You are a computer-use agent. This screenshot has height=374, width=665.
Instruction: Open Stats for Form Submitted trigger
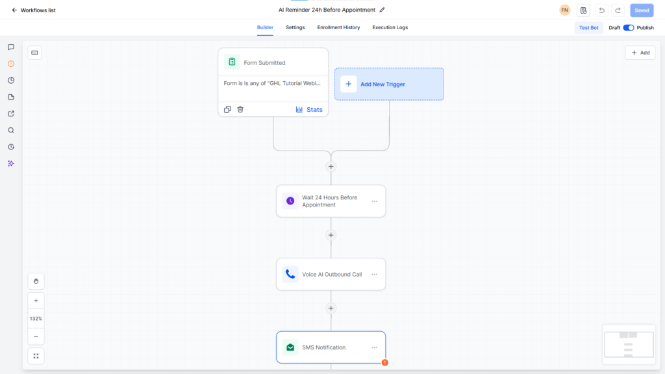(309, 109)
